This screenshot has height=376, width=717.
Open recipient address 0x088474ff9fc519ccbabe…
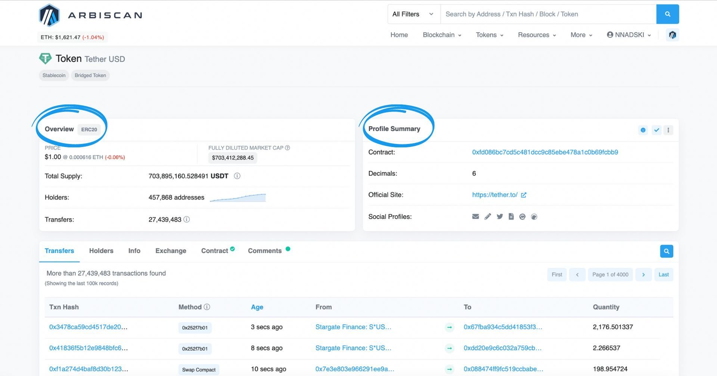[503, 369]
